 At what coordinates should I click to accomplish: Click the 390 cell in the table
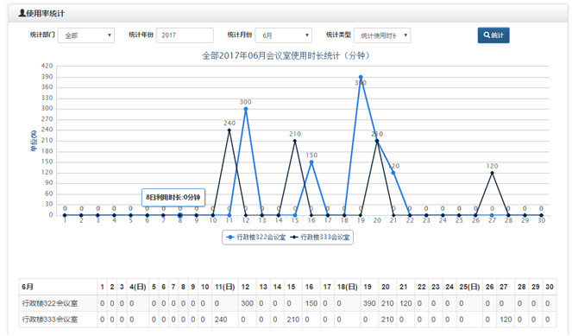coord(369,303)
